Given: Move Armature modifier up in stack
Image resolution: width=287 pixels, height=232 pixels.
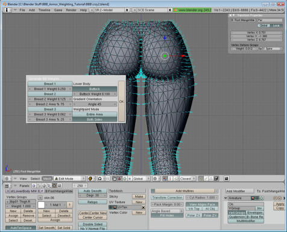Looking at the screenshot, I should point(275,198).
